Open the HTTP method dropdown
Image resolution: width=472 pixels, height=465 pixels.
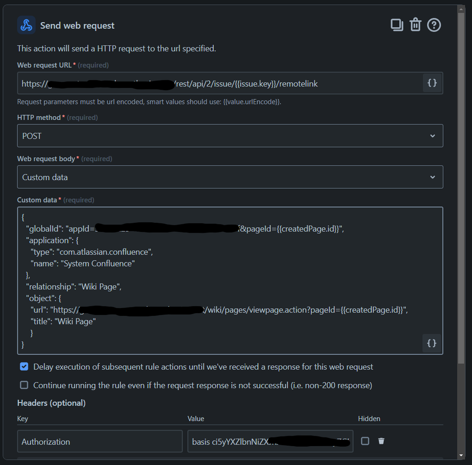[x=230, y=136]
